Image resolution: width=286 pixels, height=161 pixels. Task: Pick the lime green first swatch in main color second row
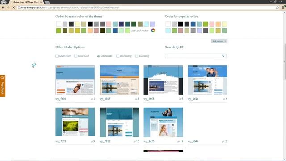[59, 30]
